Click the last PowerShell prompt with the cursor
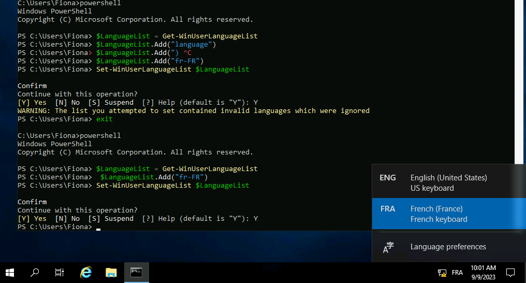The width and height of the screenshot is (526, 283). pos(57,227)
